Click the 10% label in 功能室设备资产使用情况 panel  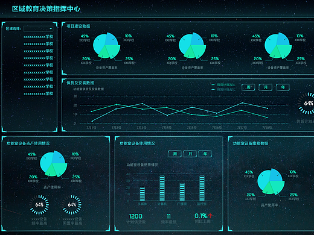click(x=75, y=154)
